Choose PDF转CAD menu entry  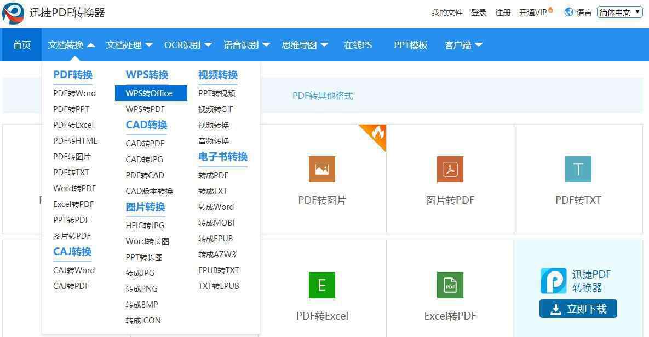tap(145, 175)
